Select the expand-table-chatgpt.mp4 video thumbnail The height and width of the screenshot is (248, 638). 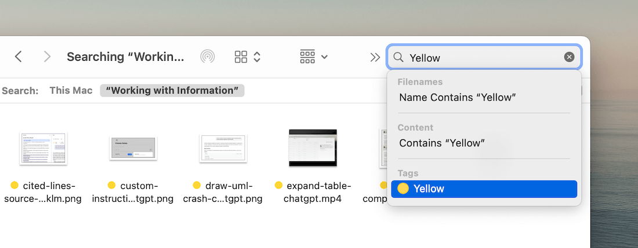(x=313, y=148)
